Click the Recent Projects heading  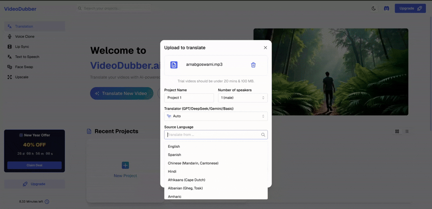(116, 131)
